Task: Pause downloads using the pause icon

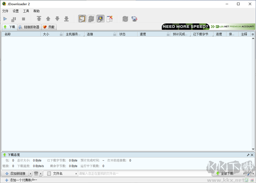Action: [x=14, y=19]
